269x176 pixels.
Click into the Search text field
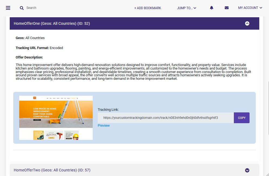pyautogui.click(x=54, y=8)
